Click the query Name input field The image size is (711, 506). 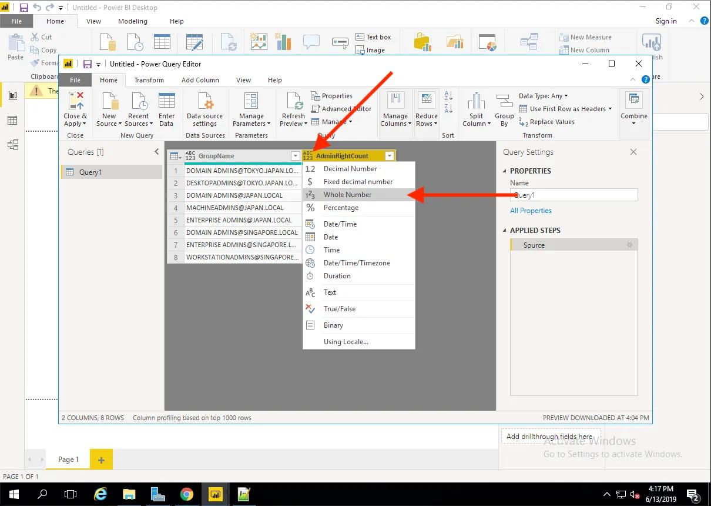point(574,195)
